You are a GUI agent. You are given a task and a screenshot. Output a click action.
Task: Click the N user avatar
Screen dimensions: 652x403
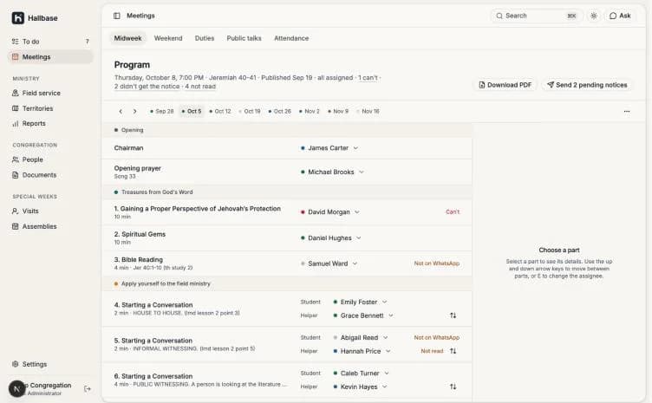coord(17,389)
